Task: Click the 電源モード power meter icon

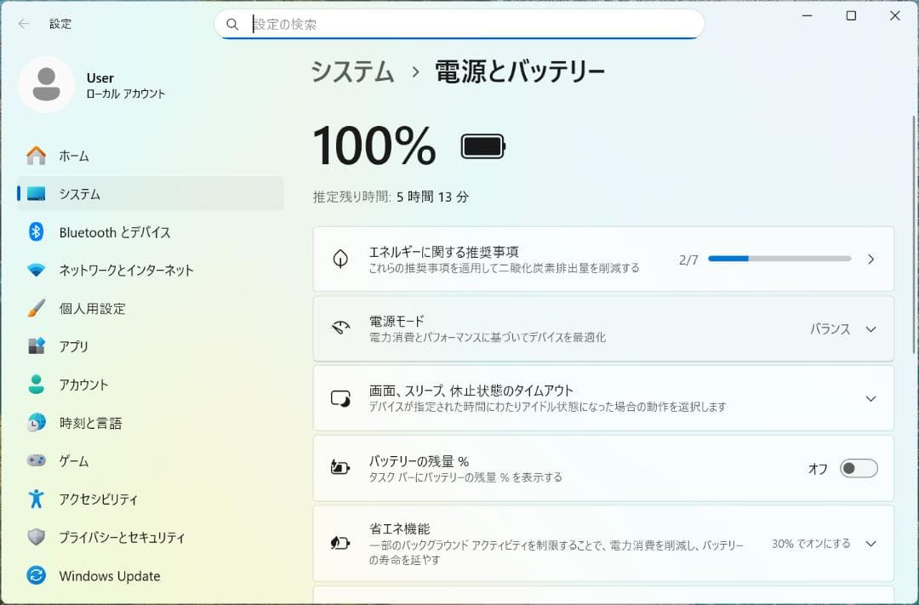Action: pyautogui.click(x=340, y=328)
